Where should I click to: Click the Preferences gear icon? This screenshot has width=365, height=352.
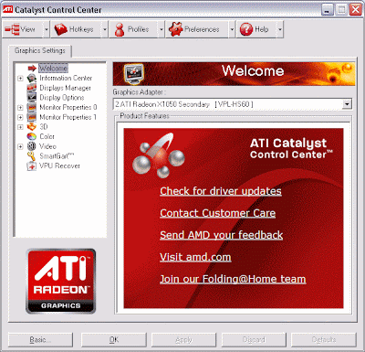(175, 29)
